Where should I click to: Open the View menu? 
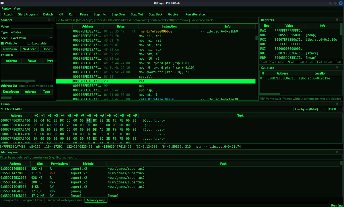17,9
